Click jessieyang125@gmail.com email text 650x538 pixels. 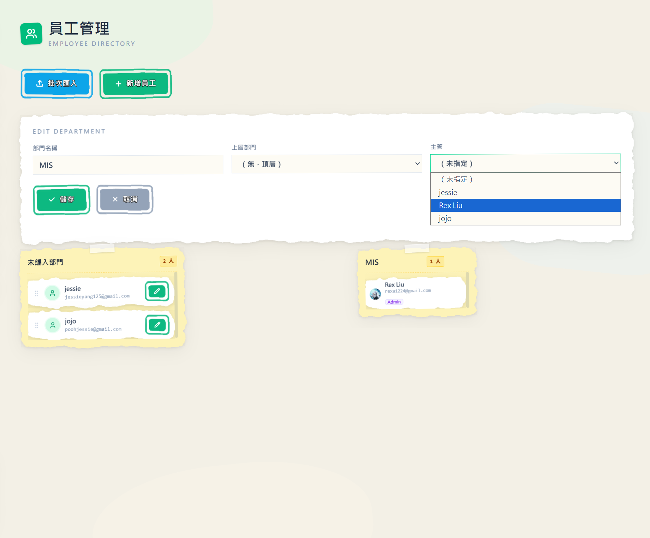pos(97,296)
